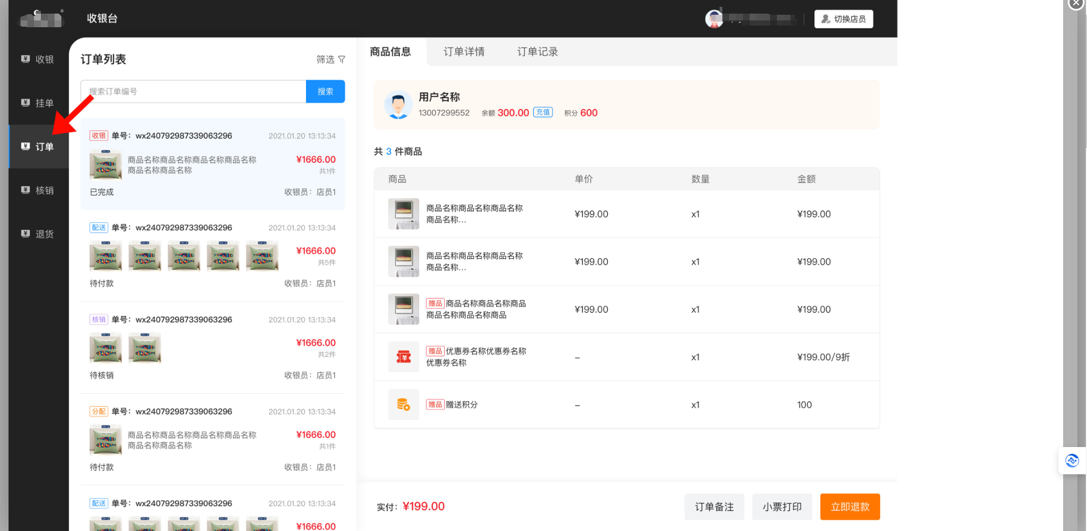The width and height of the screenshot is (1087, 531).
Task: Click the 小票打印 receipt print button
Action: coord(781,507)
